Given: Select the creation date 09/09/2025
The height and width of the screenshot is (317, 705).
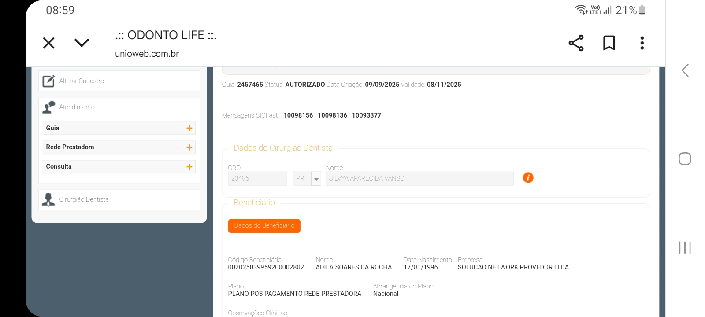Looking at the screenshot, I should click(x=382, y=85).
